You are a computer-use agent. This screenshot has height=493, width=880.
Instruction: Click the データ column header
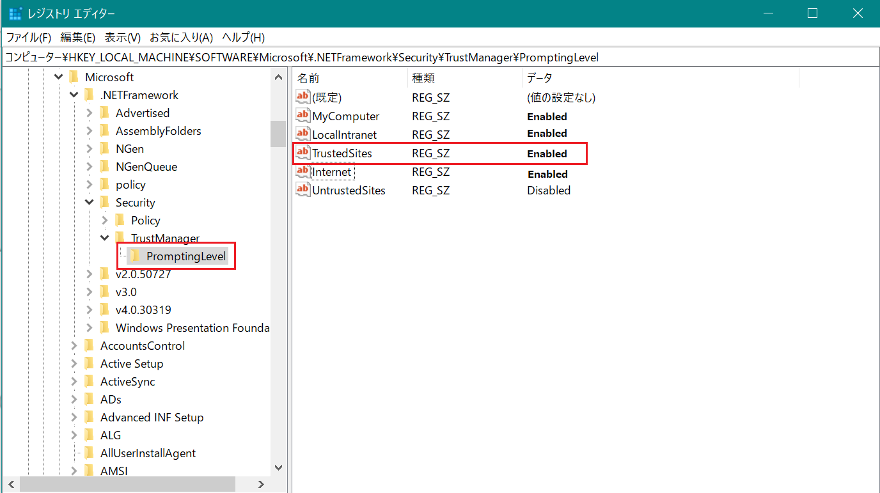661,78
